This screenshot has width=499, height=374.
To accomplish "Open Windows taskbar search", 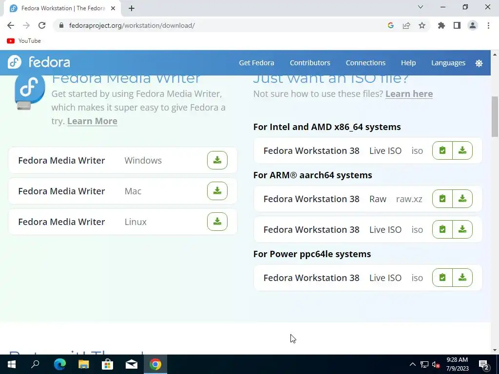I will (x=35, y=364).
